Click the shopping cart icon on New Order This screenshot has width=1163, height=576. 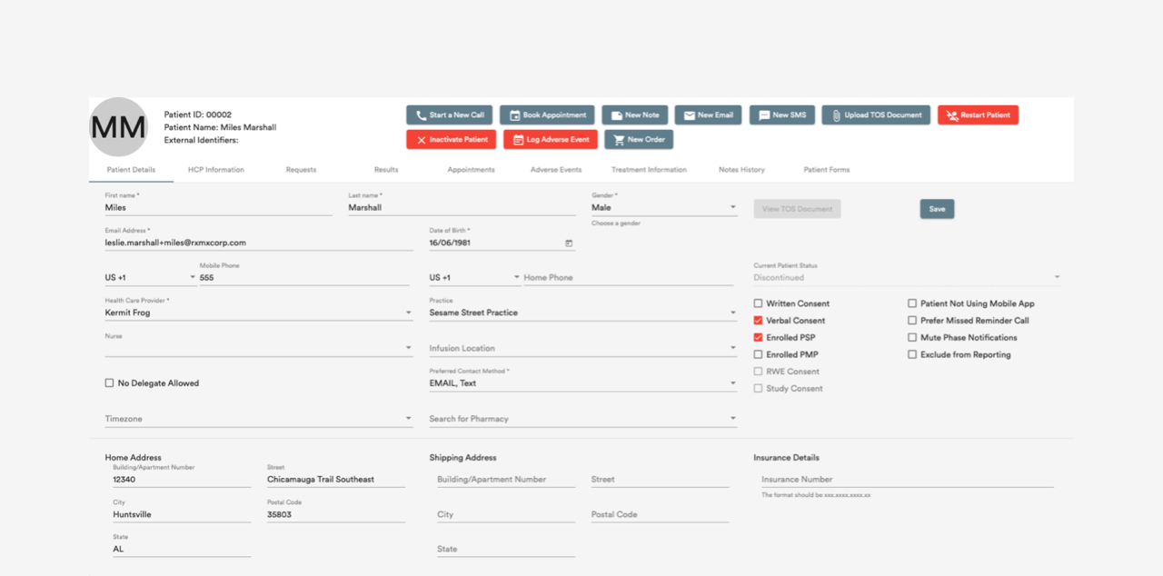coord(619,140)
